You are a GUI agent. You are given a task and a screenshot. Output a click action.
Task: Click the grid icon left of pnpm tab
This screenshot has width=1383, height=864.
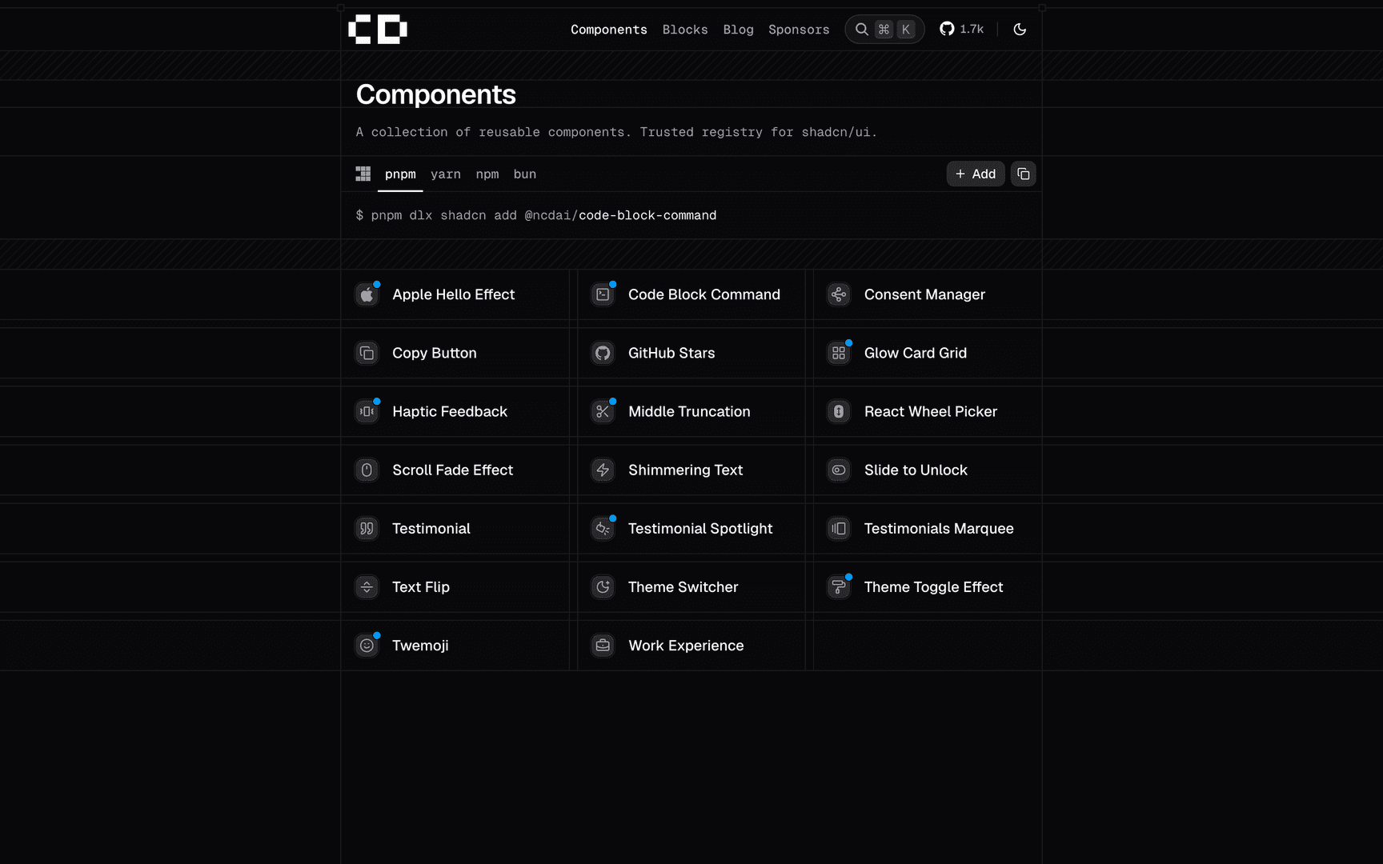point(363,174)
